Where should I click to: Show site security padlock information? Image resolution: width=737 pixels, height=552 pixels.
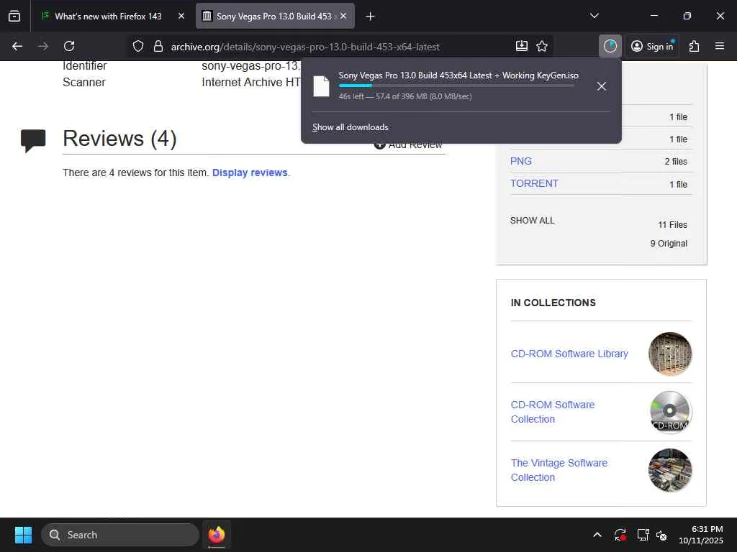click(x=158, y=46)
